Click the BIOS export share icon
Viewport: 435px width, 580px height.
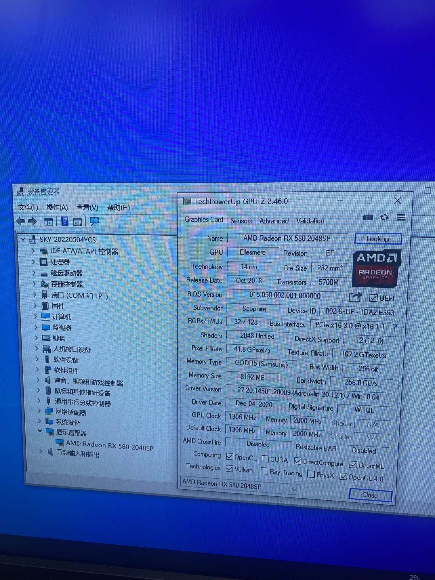point(355,297)
